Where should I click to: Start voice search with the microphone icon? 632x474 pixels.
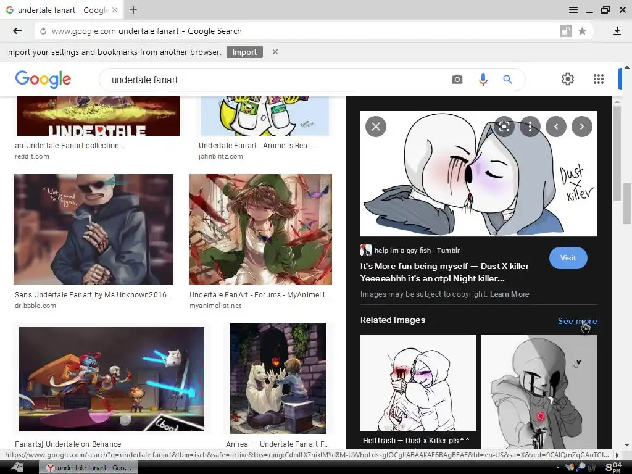pyautogui.click(x=483, y=80)
